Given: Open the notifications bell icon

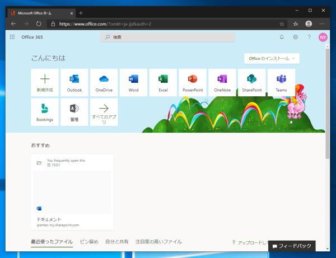Looking at the screenshot, I should [x=282, y=37].
